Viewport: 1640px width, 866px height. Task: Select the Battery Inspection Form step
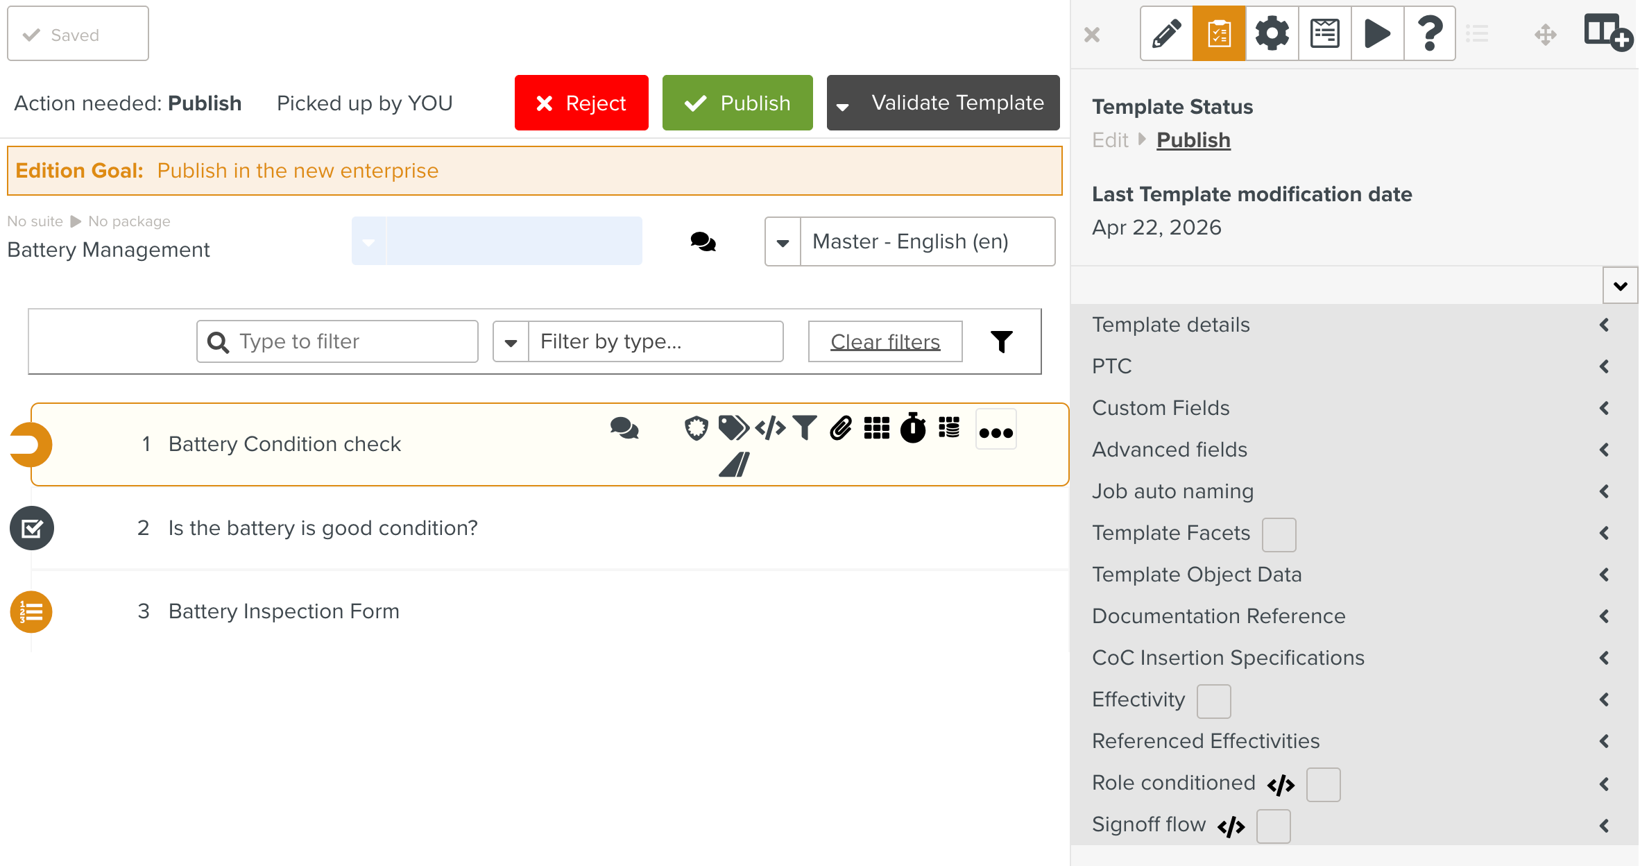click(284, 611)
